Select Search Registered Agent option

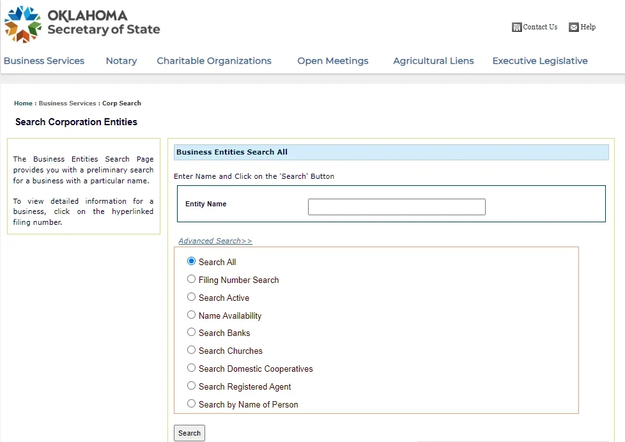(x=191, y=386)
